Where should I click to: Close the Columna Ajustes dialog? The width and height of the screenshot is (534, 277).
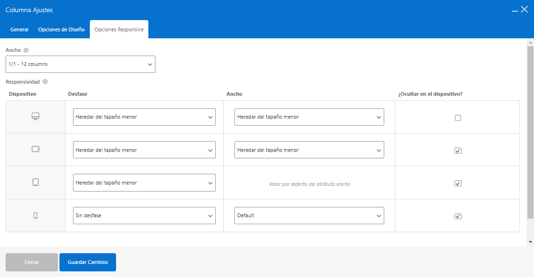(525, 9)
